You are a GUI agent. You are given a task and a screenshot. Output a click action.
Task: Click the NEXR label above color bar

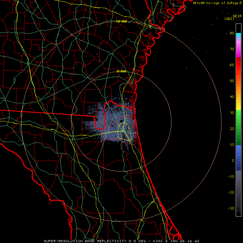237,16
